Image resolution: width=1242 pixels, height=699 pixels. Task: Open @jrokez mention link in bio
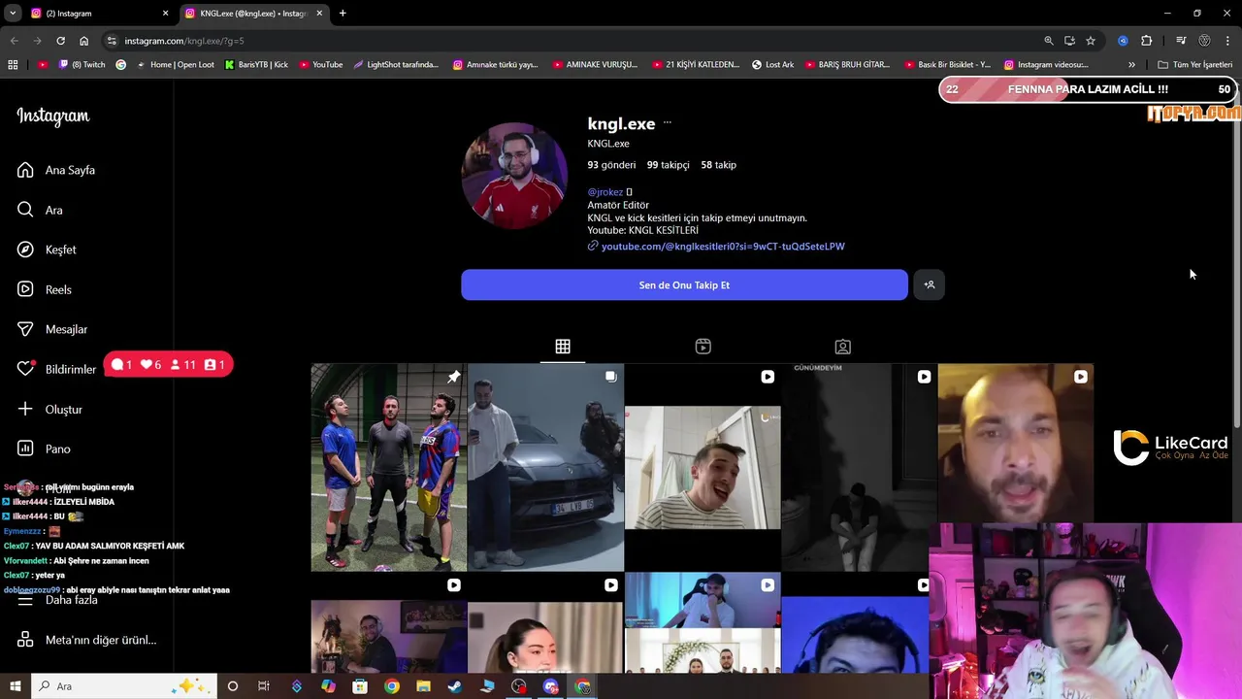tap(605, 192)
